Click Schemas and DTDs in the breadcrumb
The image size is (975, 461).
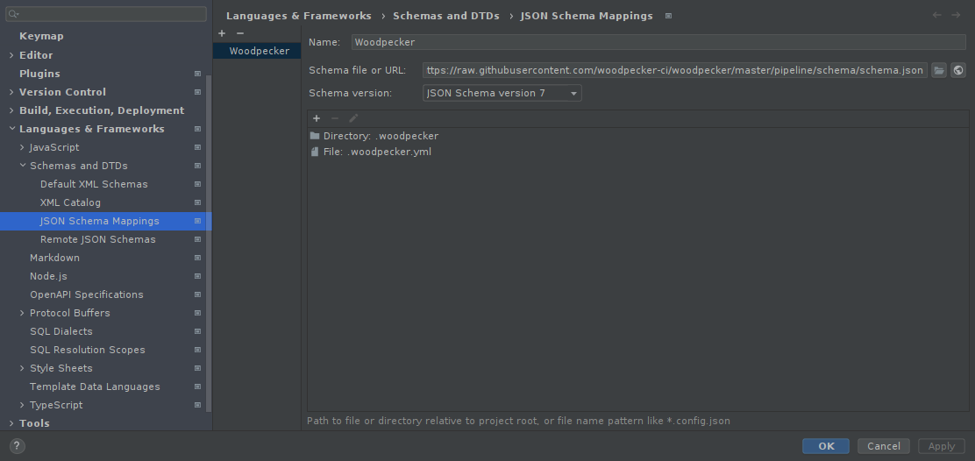445,16
